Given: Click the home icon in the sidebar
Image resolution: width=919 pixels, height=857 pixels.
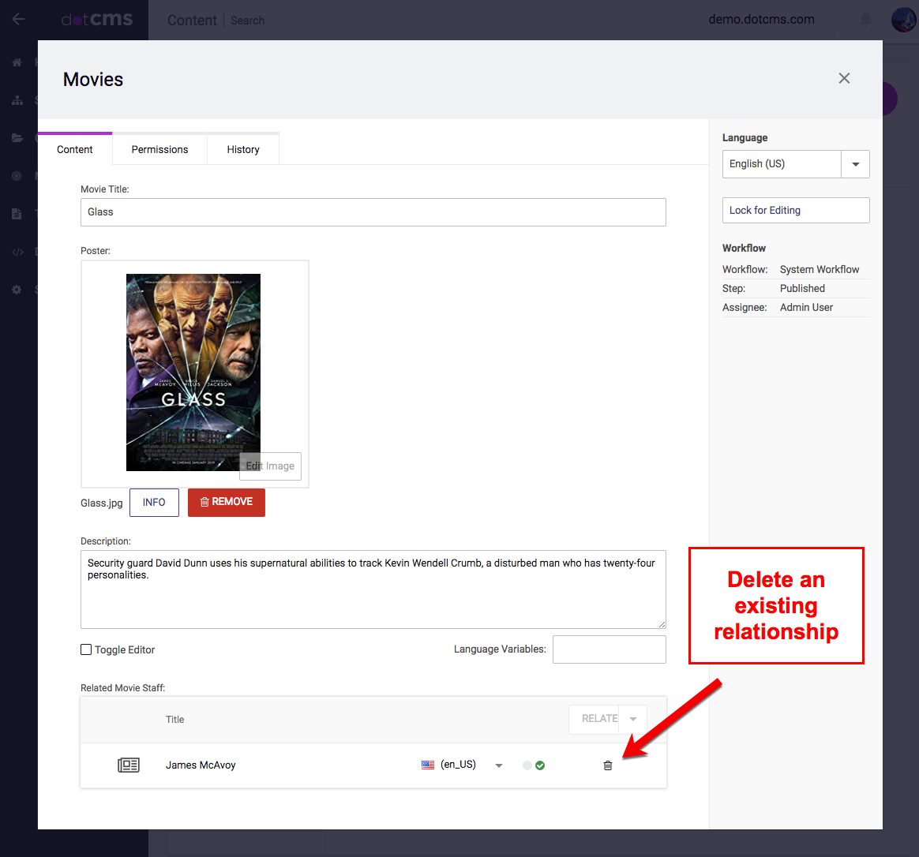Looking at the screenshot, I should click(x=17, y=62).
